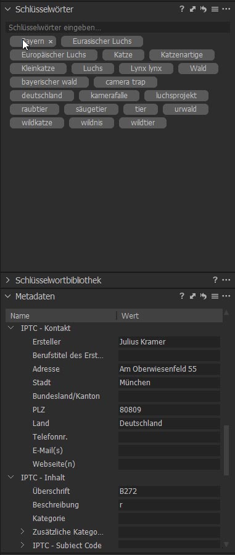Select the wildnis keyword tag

[91, 123]
